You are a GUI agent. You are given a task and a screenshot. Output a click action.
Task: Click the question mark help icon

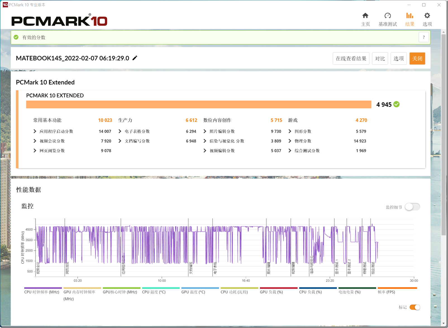424,37
